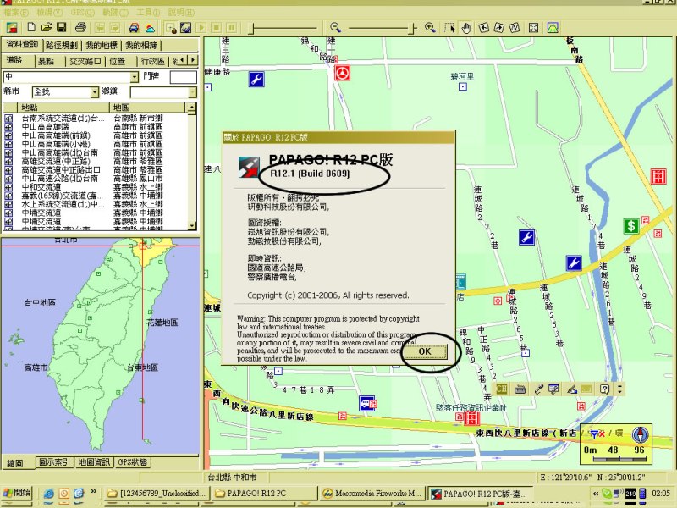Screen dimensions: 677x508
Task: Click the car navigation toolbar icon
Action: (x=135, y=28)
